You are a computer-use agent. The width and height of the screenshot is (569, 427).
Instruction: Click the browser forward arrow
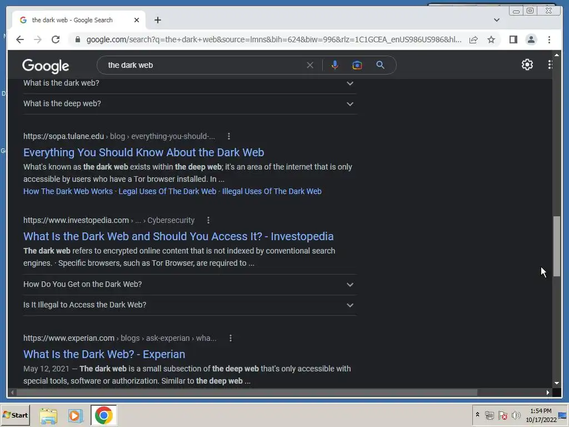(38, 39)
